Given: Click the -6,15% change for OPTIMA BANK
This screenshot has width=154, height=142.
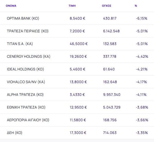Looking at the screenshot, I should coord(141,19).
